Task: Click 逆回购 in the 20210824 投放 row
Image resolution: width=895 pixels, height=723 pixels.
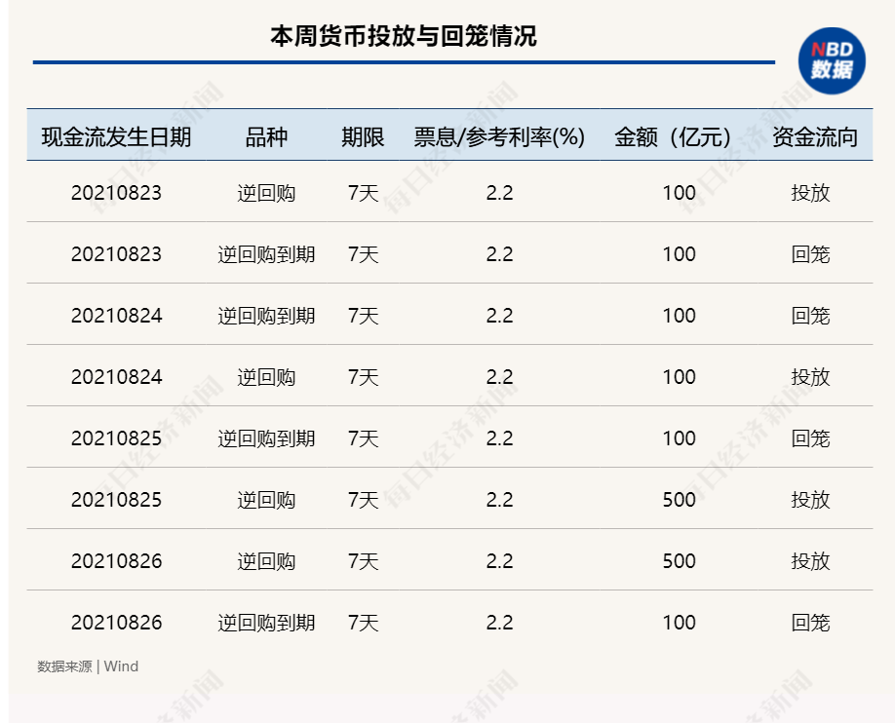Action: tap(266, 377)
